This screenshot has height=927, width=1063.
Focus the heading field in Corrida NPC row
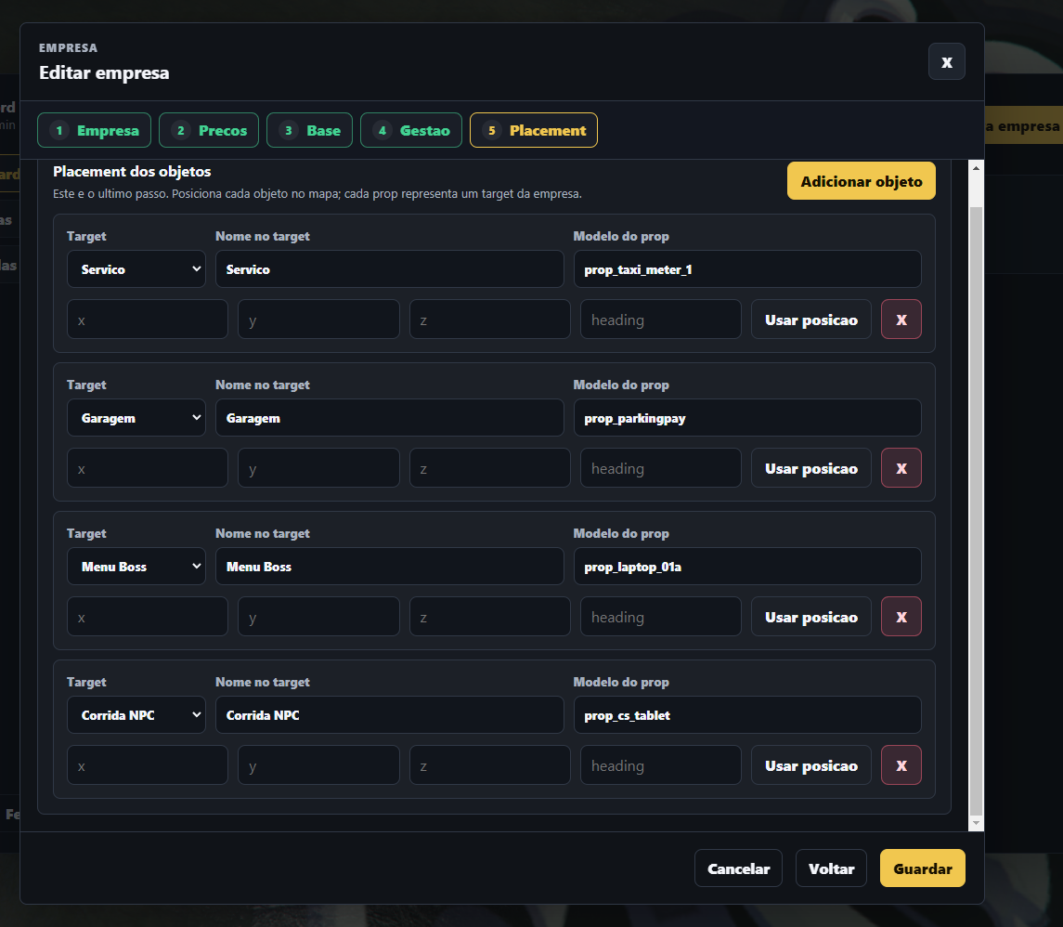(x=661, y=765)
